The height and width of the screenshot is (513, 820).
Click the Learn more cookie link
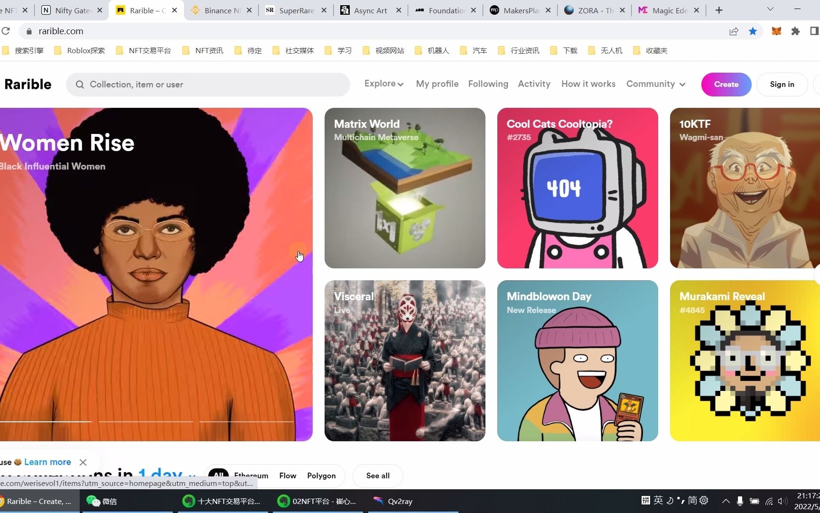tap(47, 462)
